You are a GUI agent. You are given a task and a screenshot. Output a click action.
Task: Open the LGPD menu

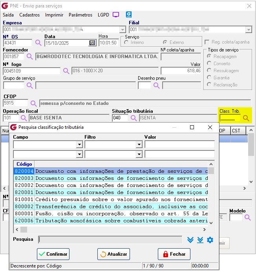103,15
